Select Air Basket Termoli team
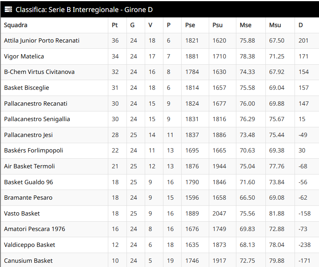This screenshot has height=267, width=319. (29, 166)
